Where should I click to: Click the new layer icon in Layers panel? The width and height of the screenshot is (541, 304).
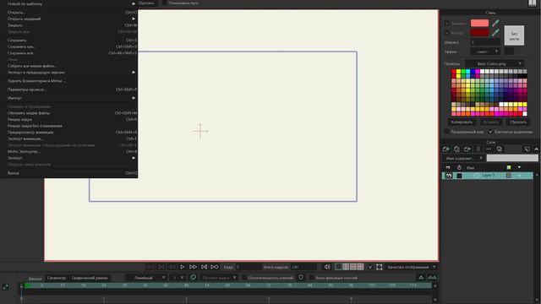click(445, 149)
